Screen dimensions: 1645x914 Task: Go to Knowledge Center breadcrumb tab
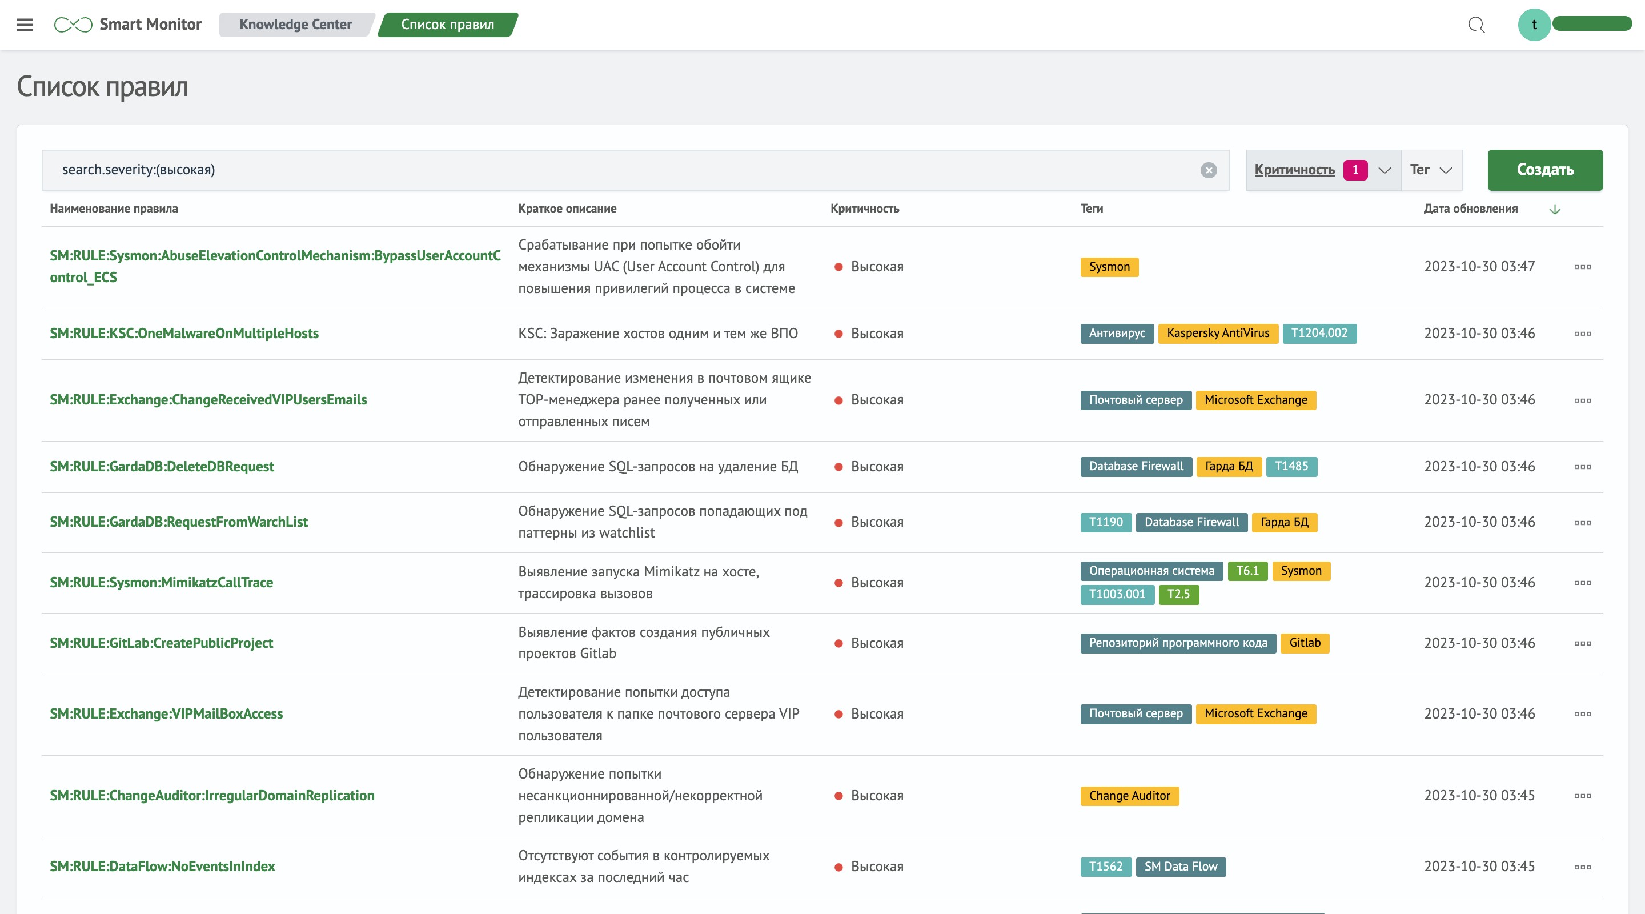coord(295,25)
